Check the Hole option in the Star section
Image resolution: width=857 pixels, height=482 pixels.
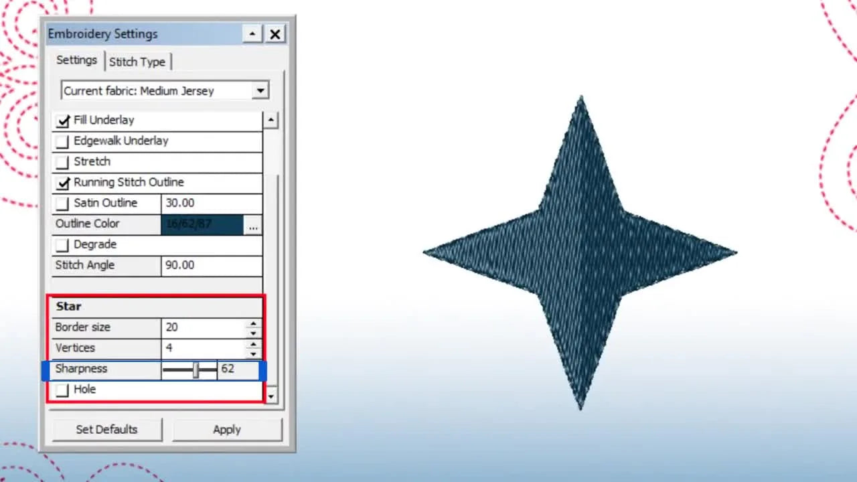click(x=62, y=390)
